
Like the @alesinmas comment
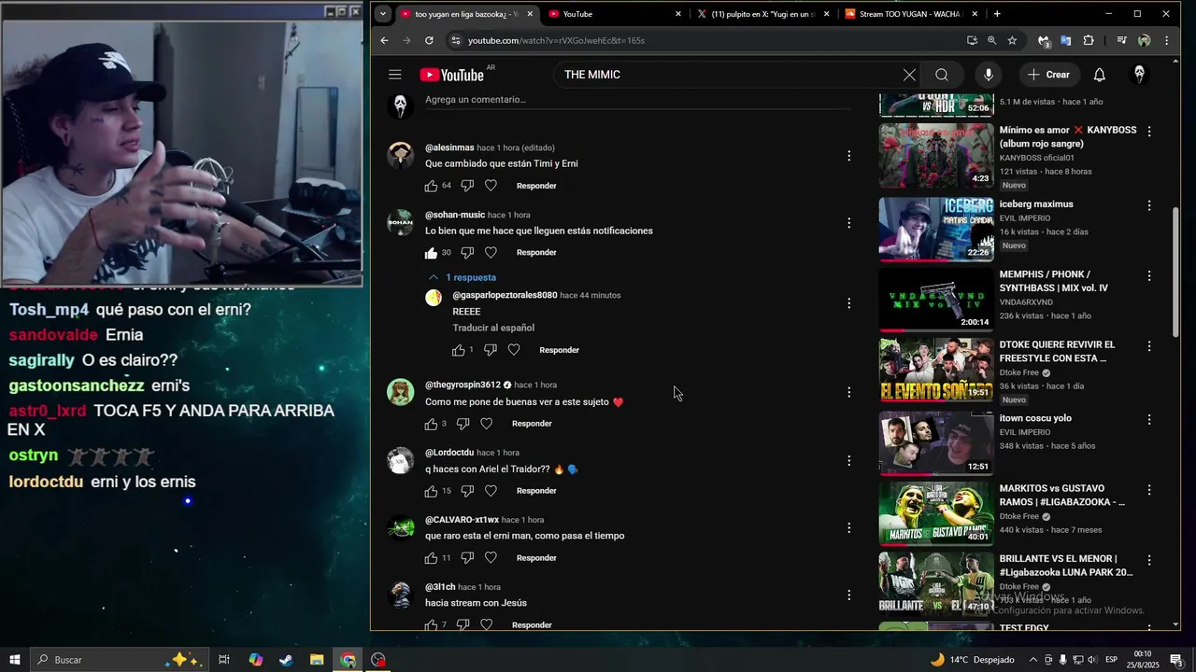431,186
